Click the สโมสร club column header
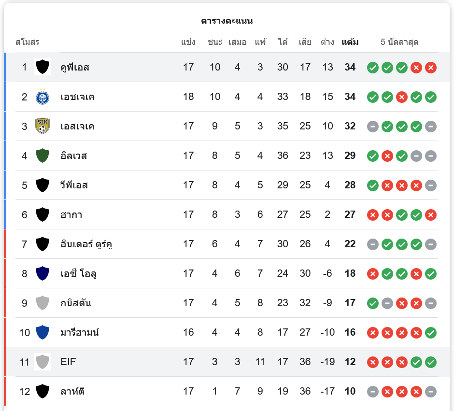The width and height of the screenshot is (454, 411). (x=28, y=42)
